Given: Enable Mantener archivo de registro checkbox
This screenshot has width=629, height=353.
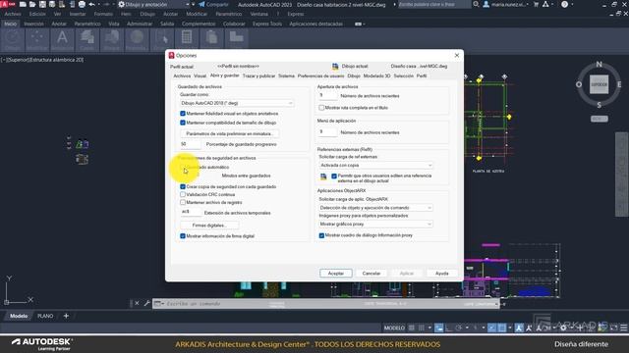Looking at the screenshot, I should [183, 203].
